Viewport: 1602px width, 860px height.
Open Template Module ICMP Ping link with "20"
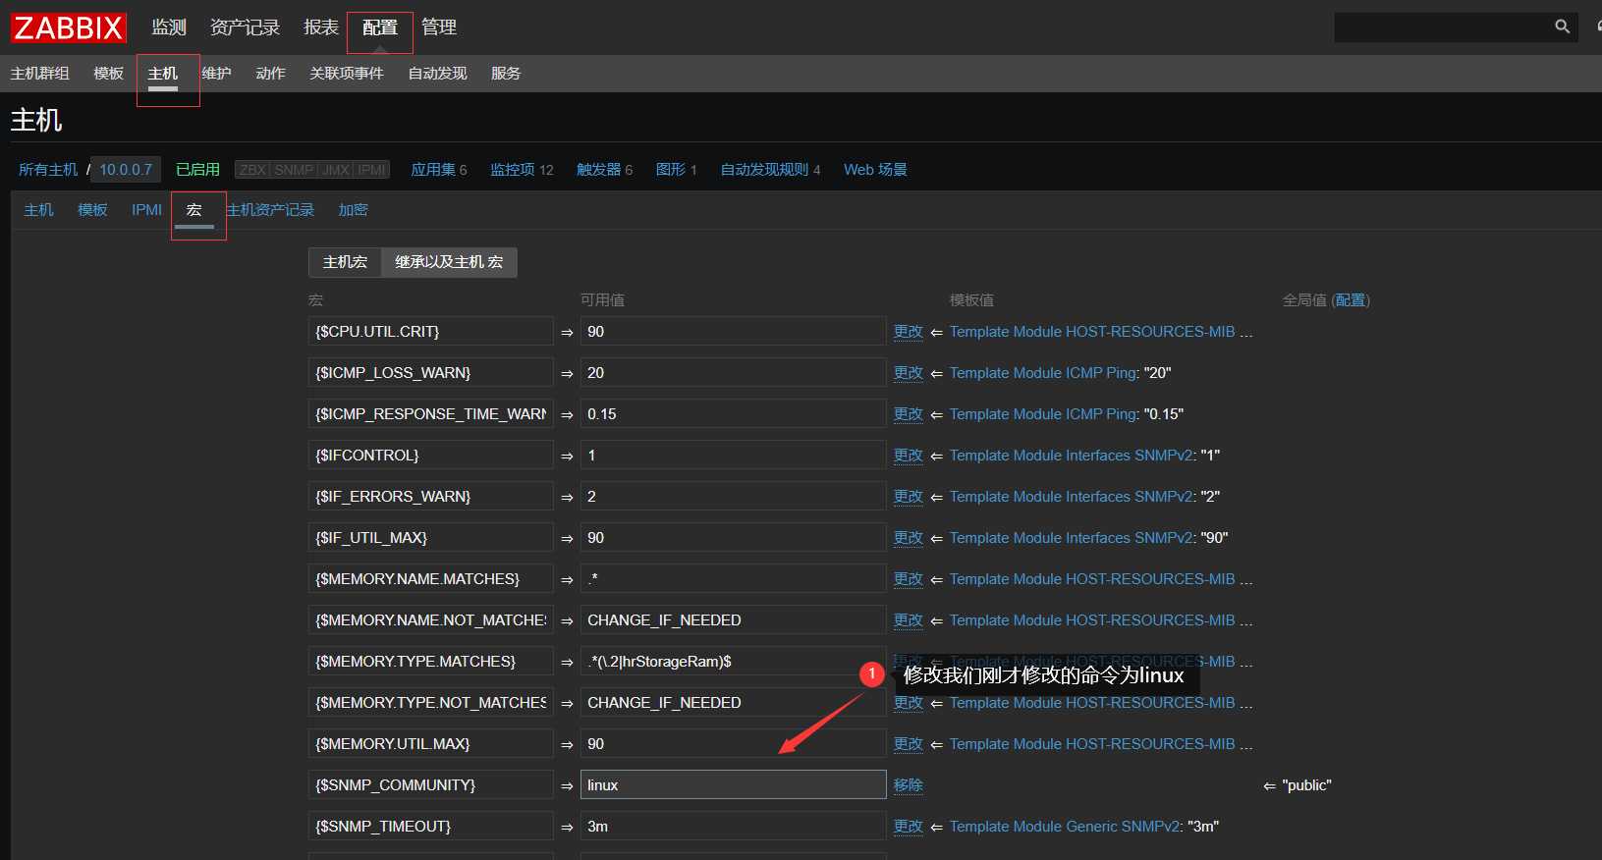1043,373
